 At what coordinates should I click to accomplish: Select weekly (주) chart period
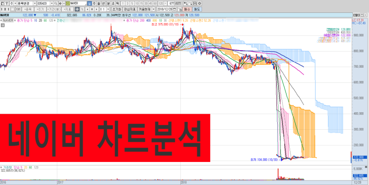(94, 4)
